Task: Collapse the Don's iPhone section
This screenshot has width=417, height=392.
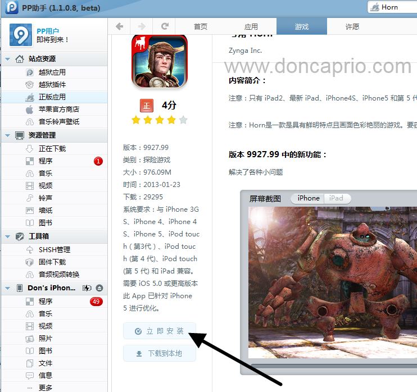Action: [x=8, y=288]
